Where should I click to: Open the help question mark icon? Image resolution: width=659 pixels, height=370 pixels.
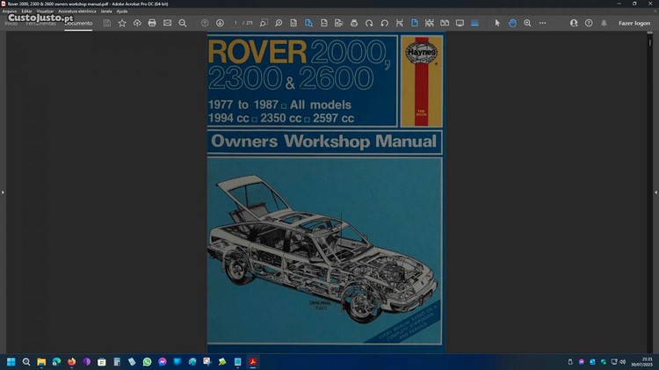pos(589,23)
